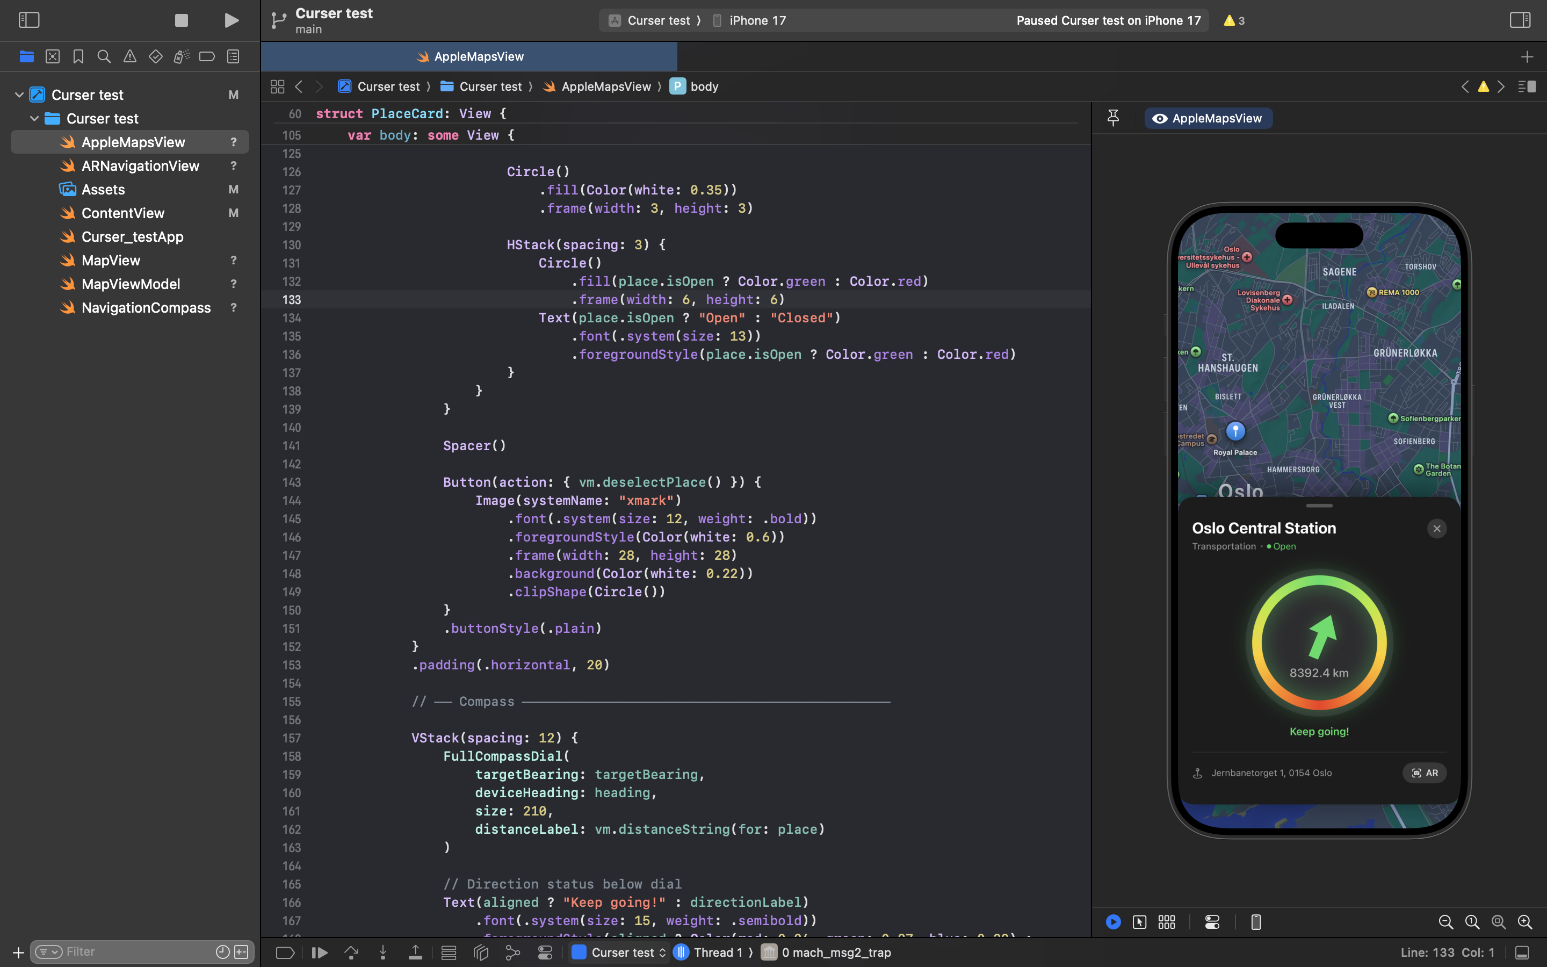Viewport: 1547px width, 967px height.
Task: Pin the AppleMapsView preview
Action: coord(1113,118)
